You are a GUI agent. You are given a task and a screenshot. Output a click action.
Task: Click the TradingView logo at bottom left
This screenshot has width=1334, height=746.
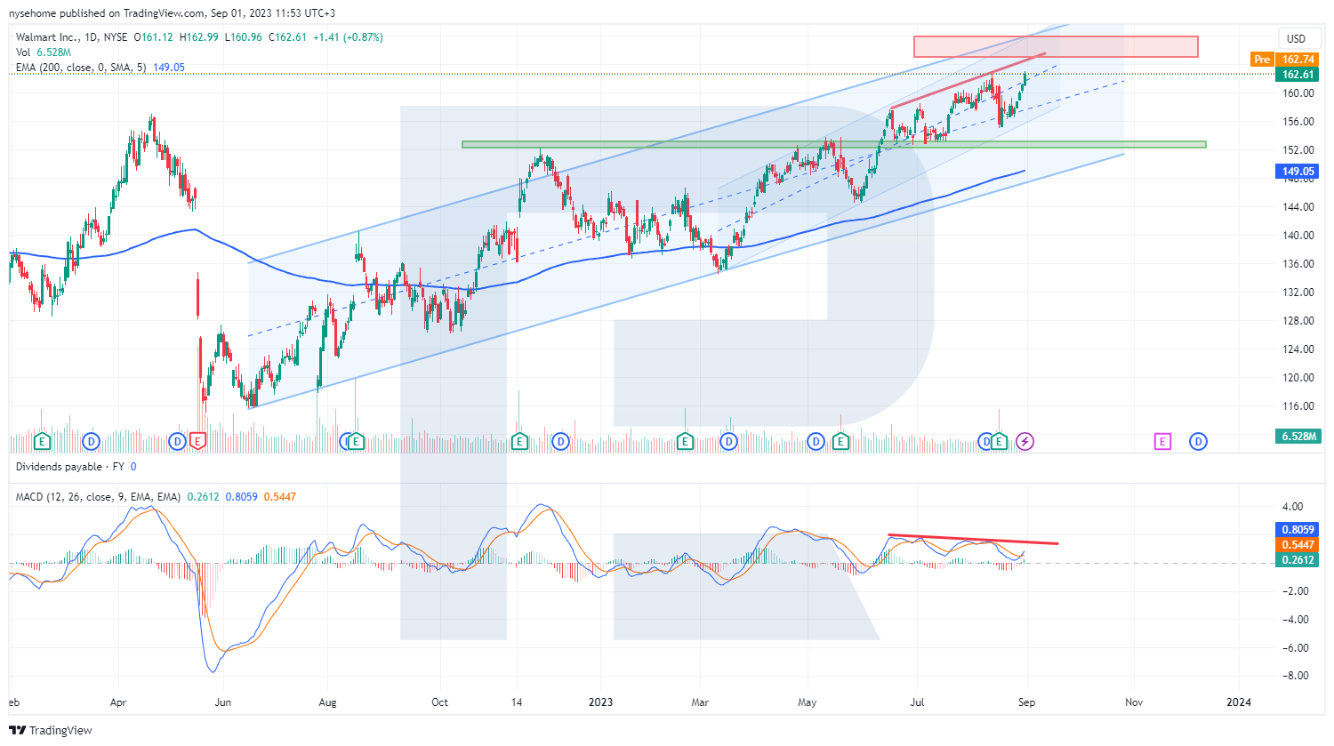(x=51, y=730)
